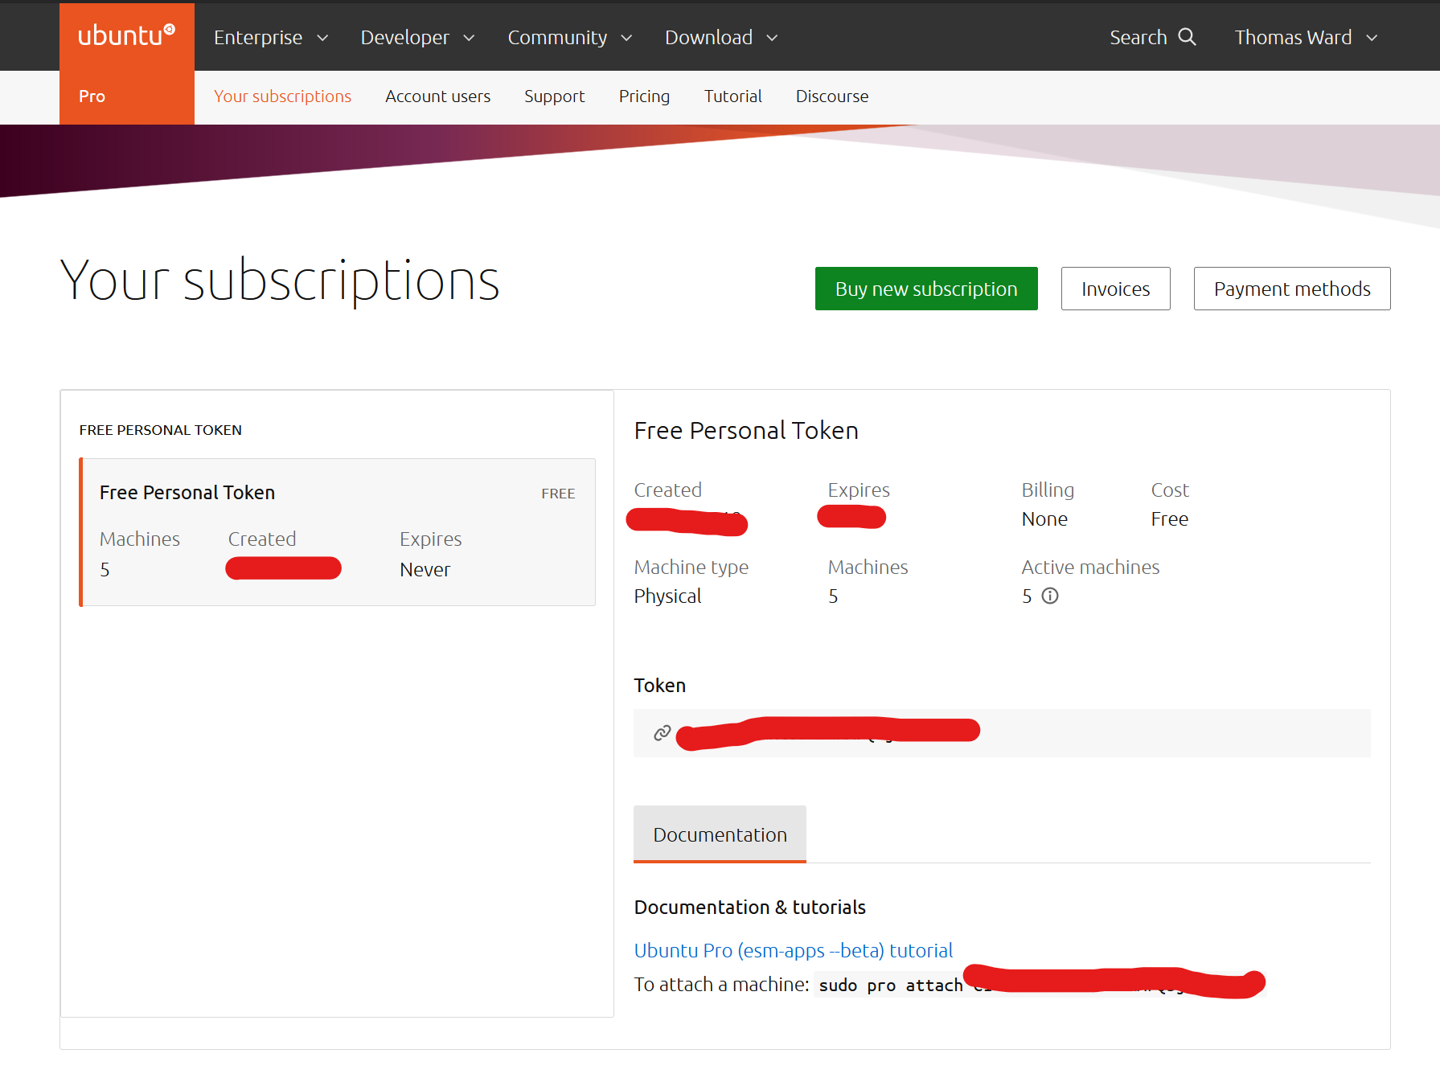Click the token copy link icon
The height and width of the screenshot is (1086, 1440).
click(x=662, y=732)
